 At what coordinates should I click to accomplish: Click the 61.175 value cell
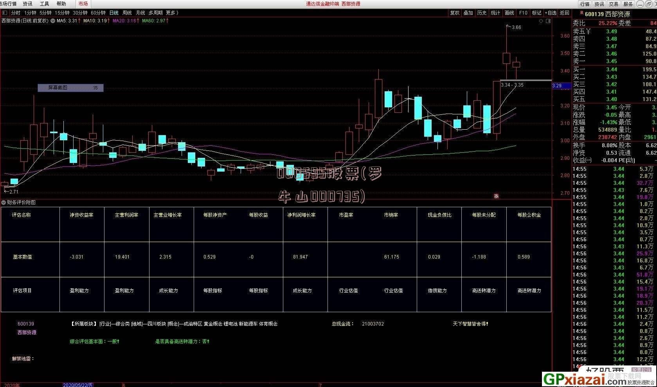click(391, 257)
